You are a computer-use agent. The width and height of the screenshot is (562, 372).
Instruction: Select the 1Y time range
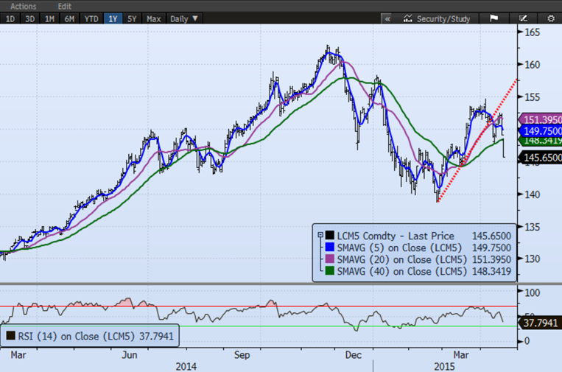click(113, 18)
